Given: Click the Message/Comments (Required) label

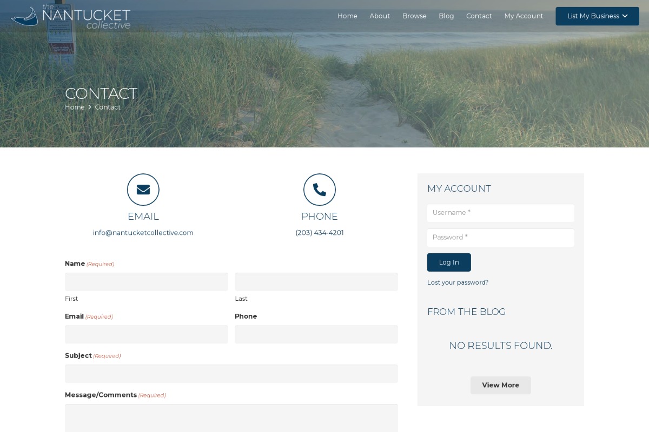Looking at the screenshot, I should click(x=115, y=395).
